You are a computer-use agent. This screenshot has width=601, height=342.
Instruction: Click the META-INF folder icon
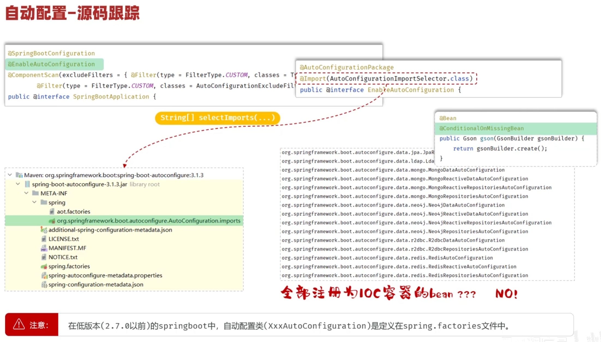[x=35, y=193]
